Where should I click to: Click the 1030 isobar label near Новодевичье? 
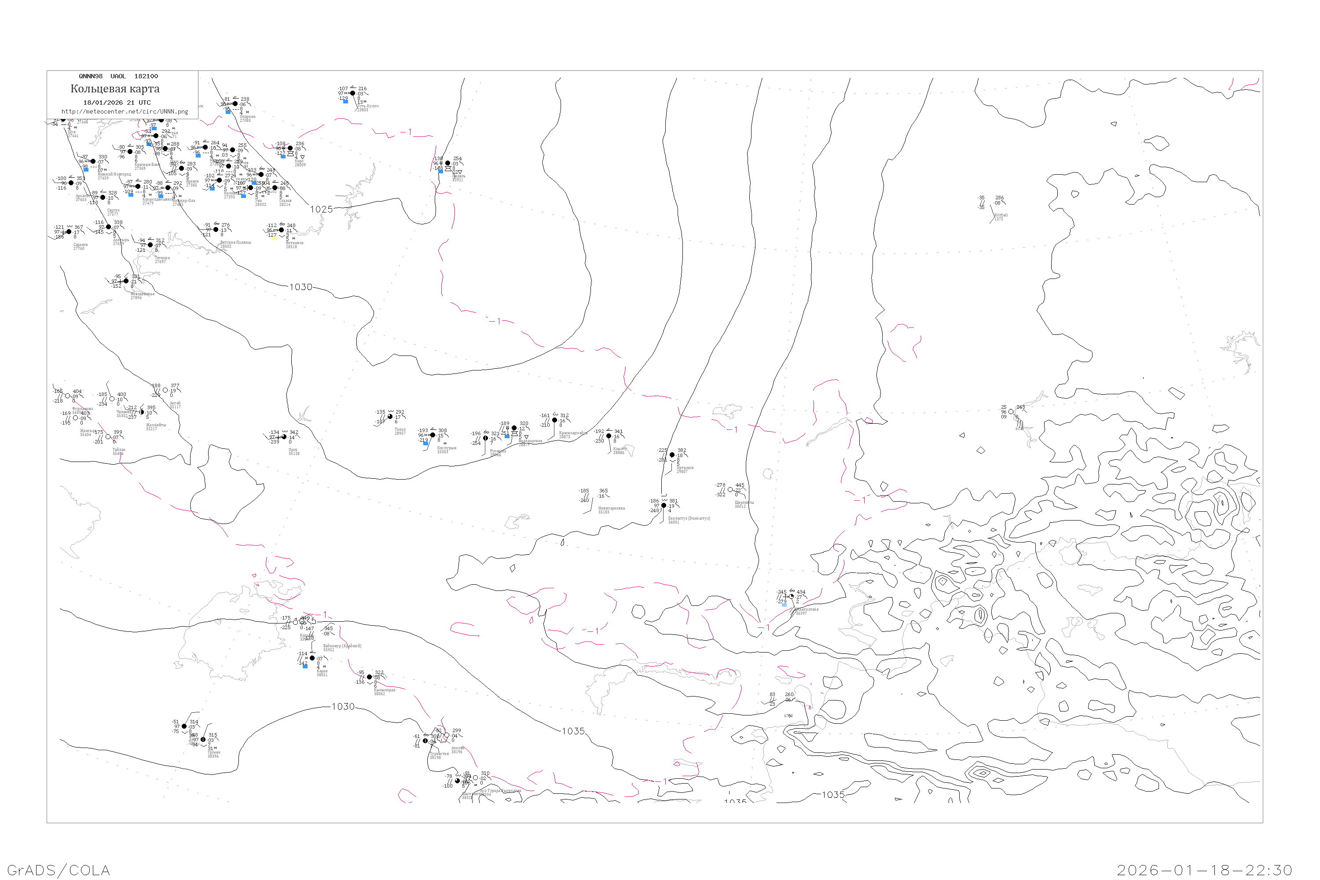(x=301, y=287)
